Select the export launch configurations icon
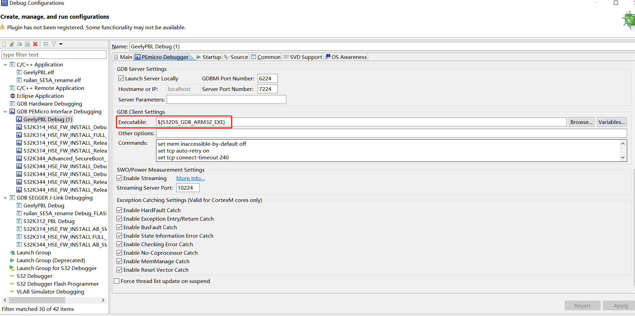The height and width of the screenshot is (316, 635). [x=19, y=44]
